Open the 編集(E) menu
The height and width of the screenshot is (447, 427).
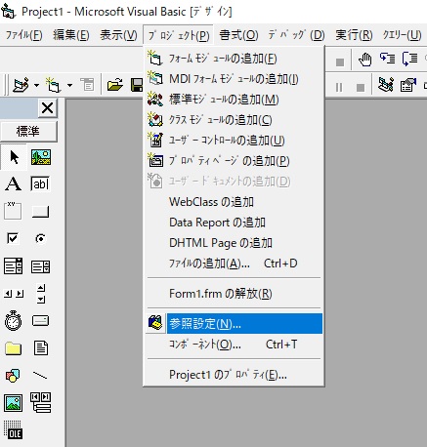point(71,34)
